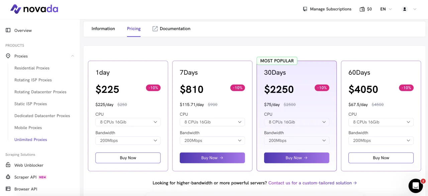This screenshot has height=196, width=428.
Task: Open the Documentation tab
Action: point(172,29)
